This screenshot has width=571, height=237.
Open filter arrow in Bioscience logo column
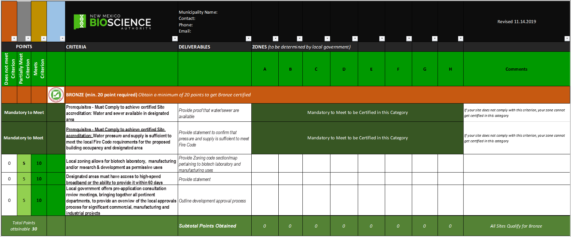(175, 38)
